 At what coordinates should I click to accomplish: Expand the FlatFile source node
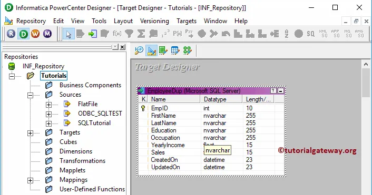[x=48, y=105]
